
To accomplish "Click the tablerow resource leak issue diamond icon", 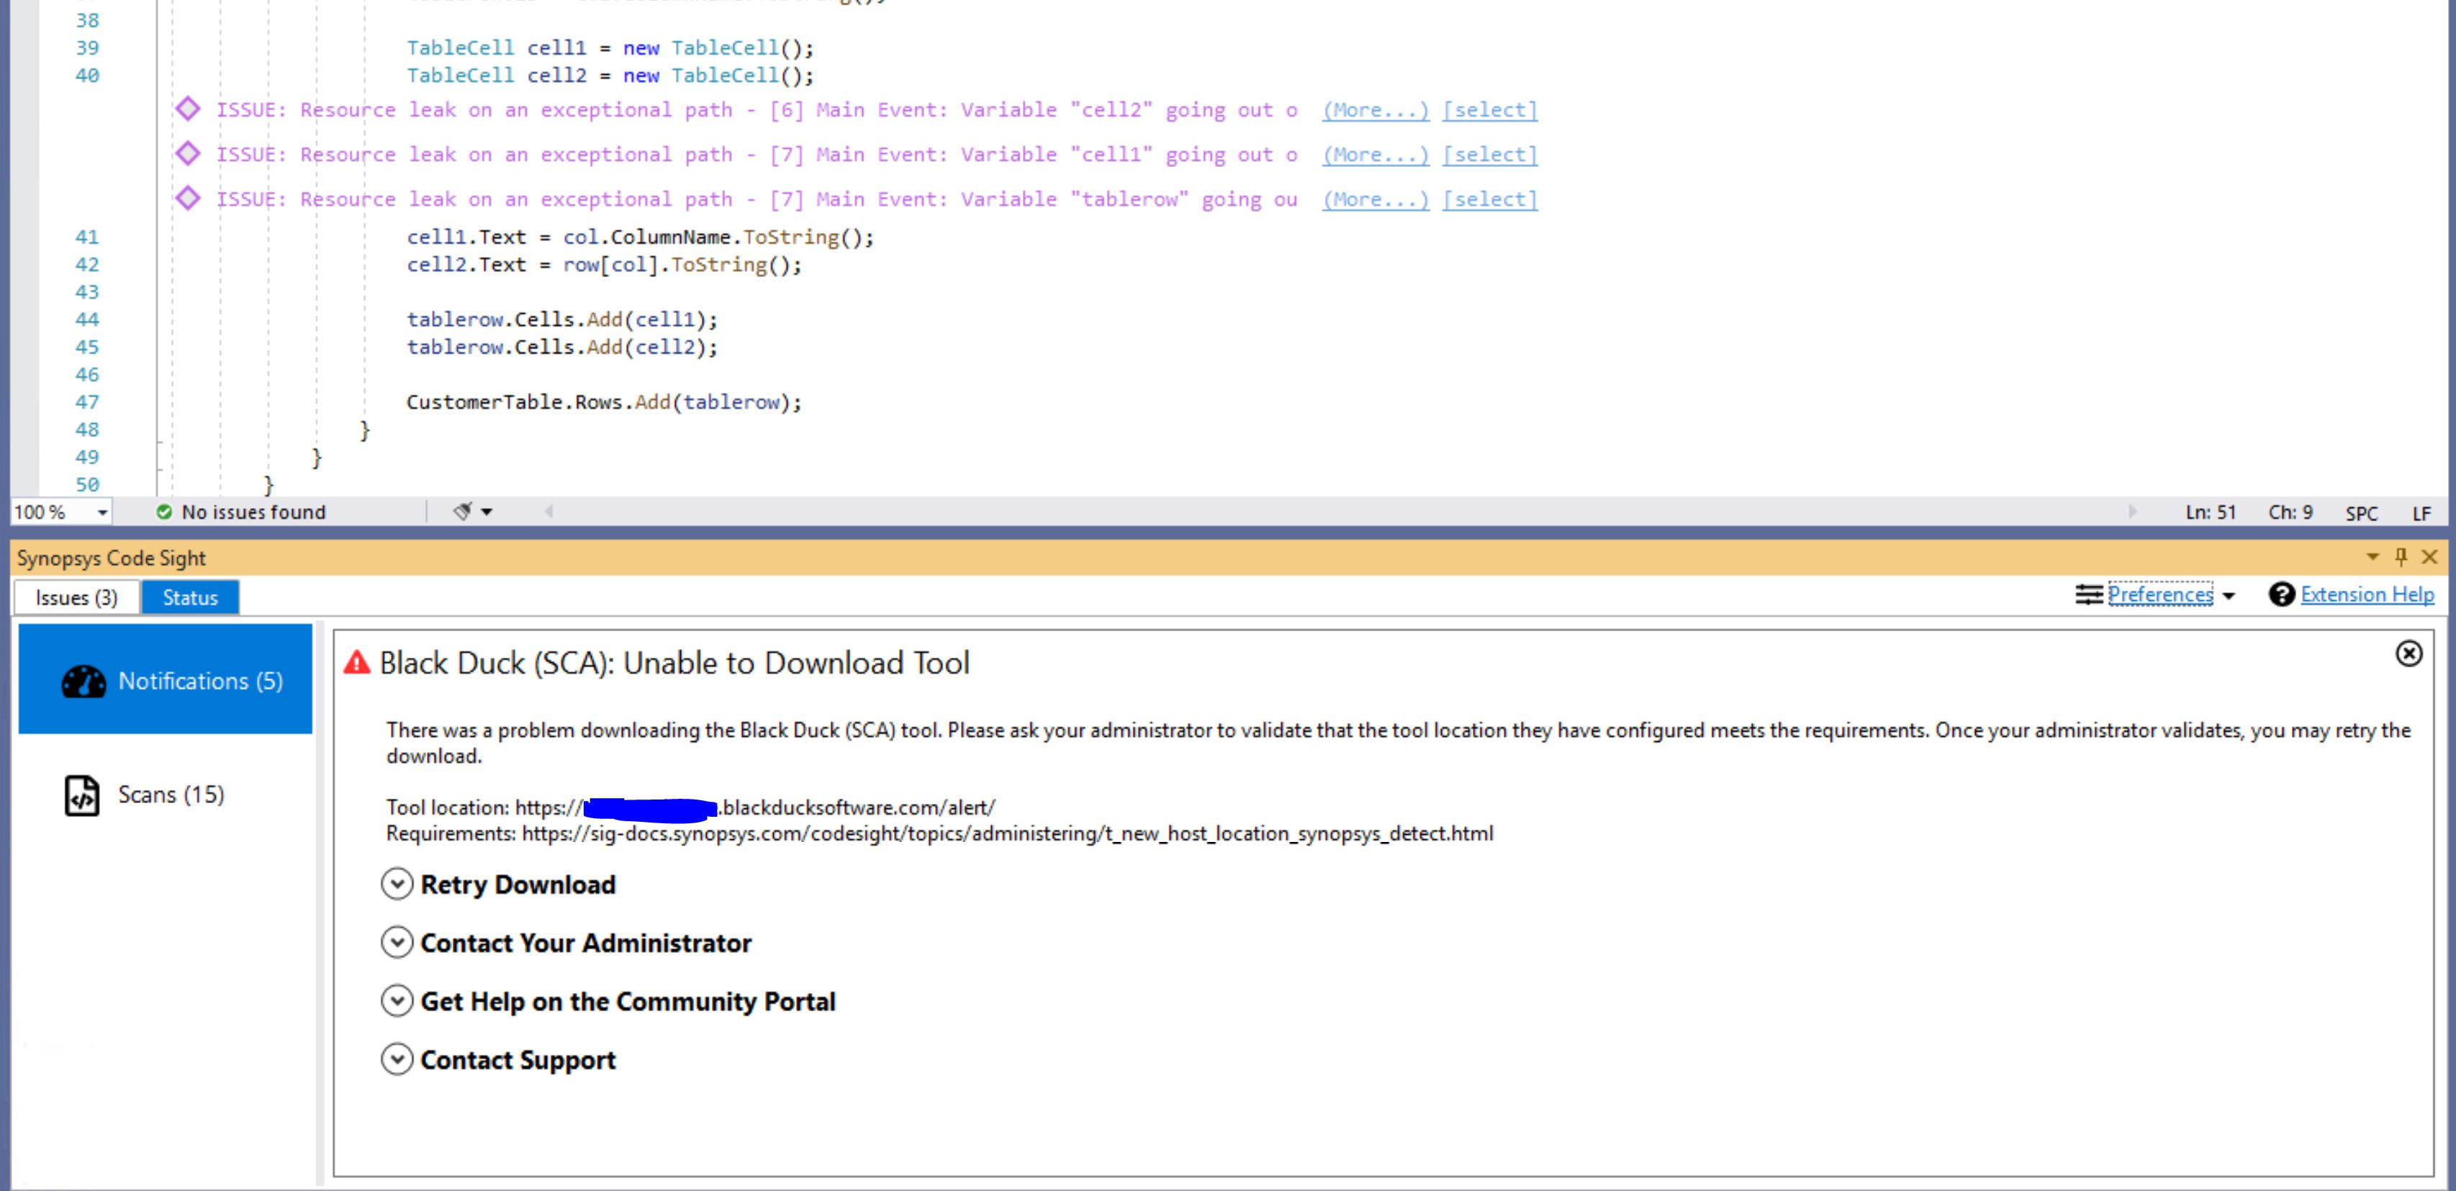I will coord(188,199).
